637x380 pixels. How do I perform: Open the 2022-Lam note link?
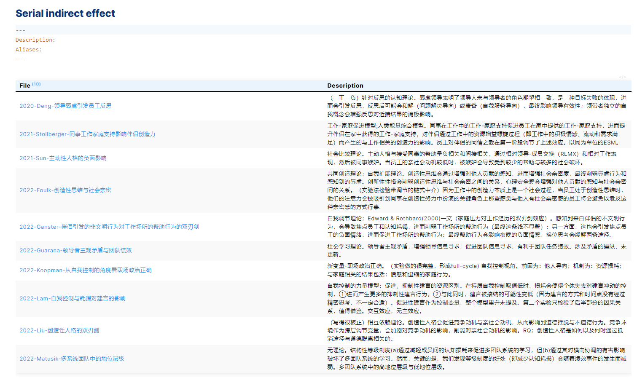73,298
